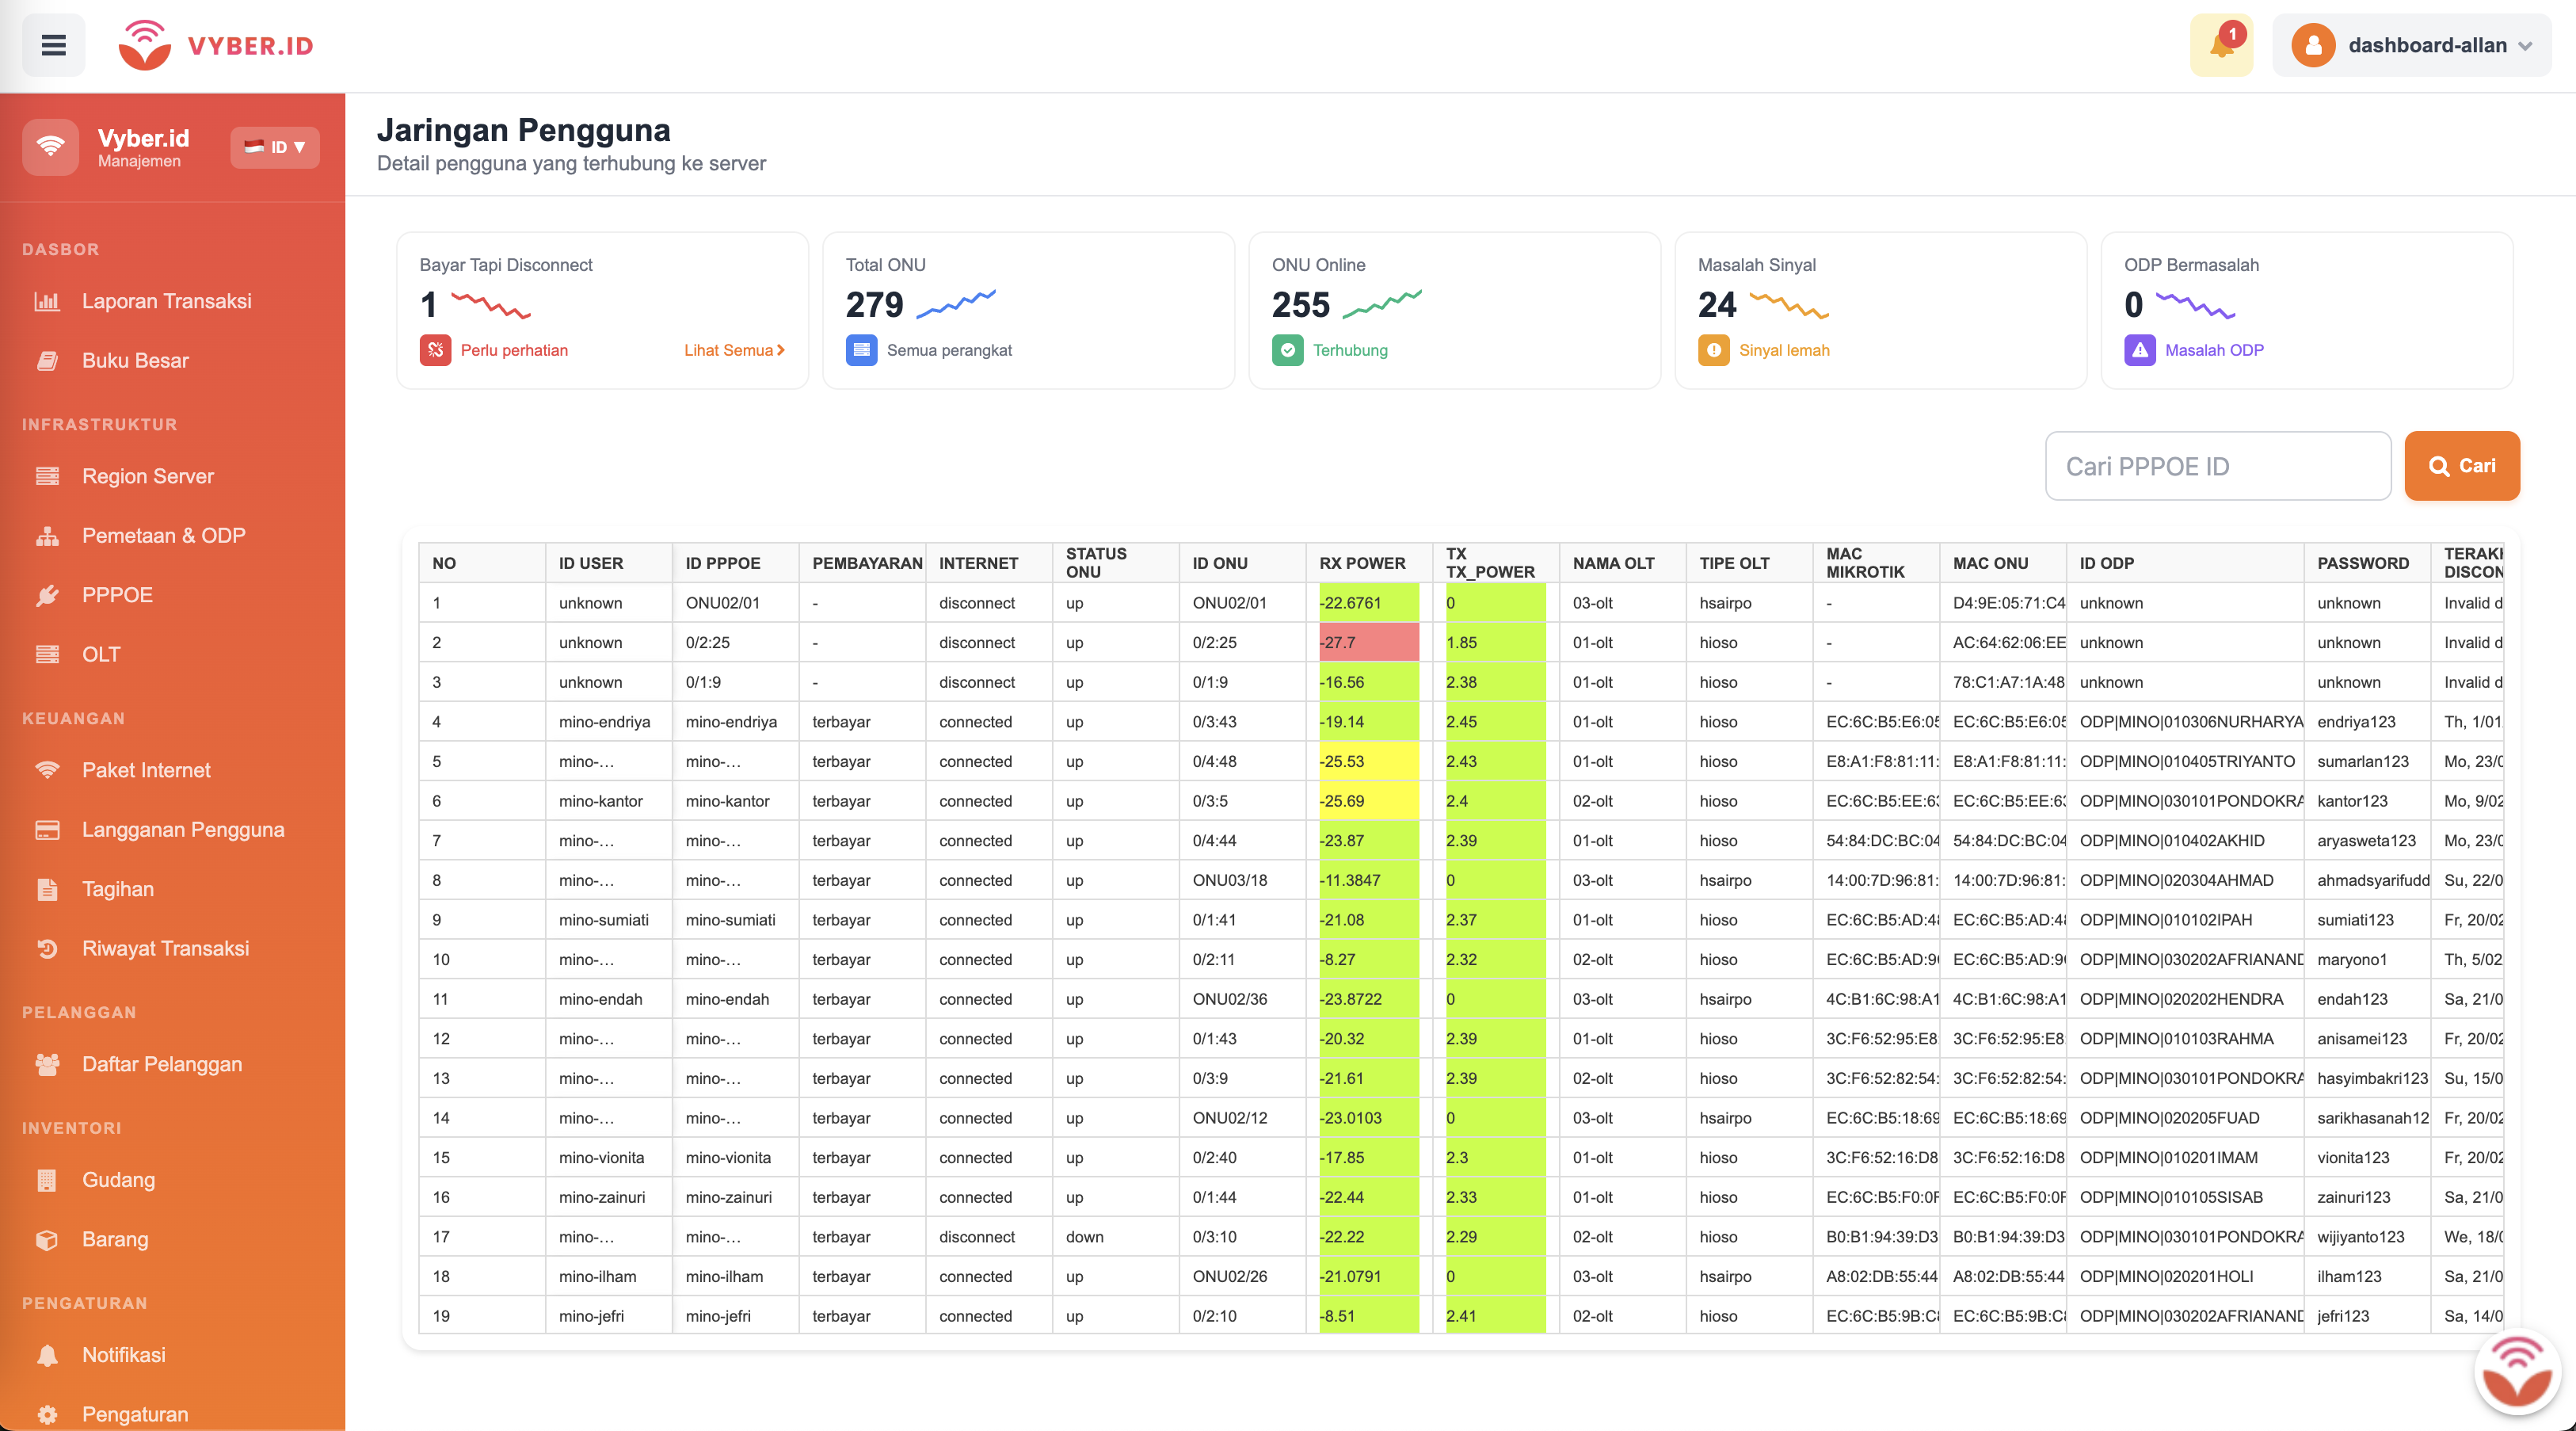Viewport: 2576px width, 1431px height.
Task: Click the Paket Internet wifi icon
Action: pyautogui.click(x=48, y=770)
